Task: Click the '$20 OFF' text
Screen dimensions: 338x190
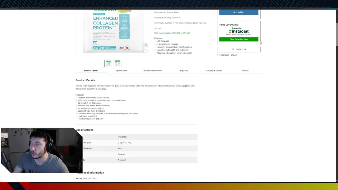Action: [158, 28]
